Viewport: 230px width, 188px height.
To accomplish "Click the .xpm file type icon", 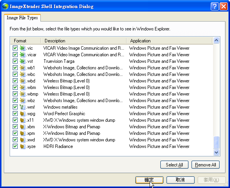I will 22,133.
